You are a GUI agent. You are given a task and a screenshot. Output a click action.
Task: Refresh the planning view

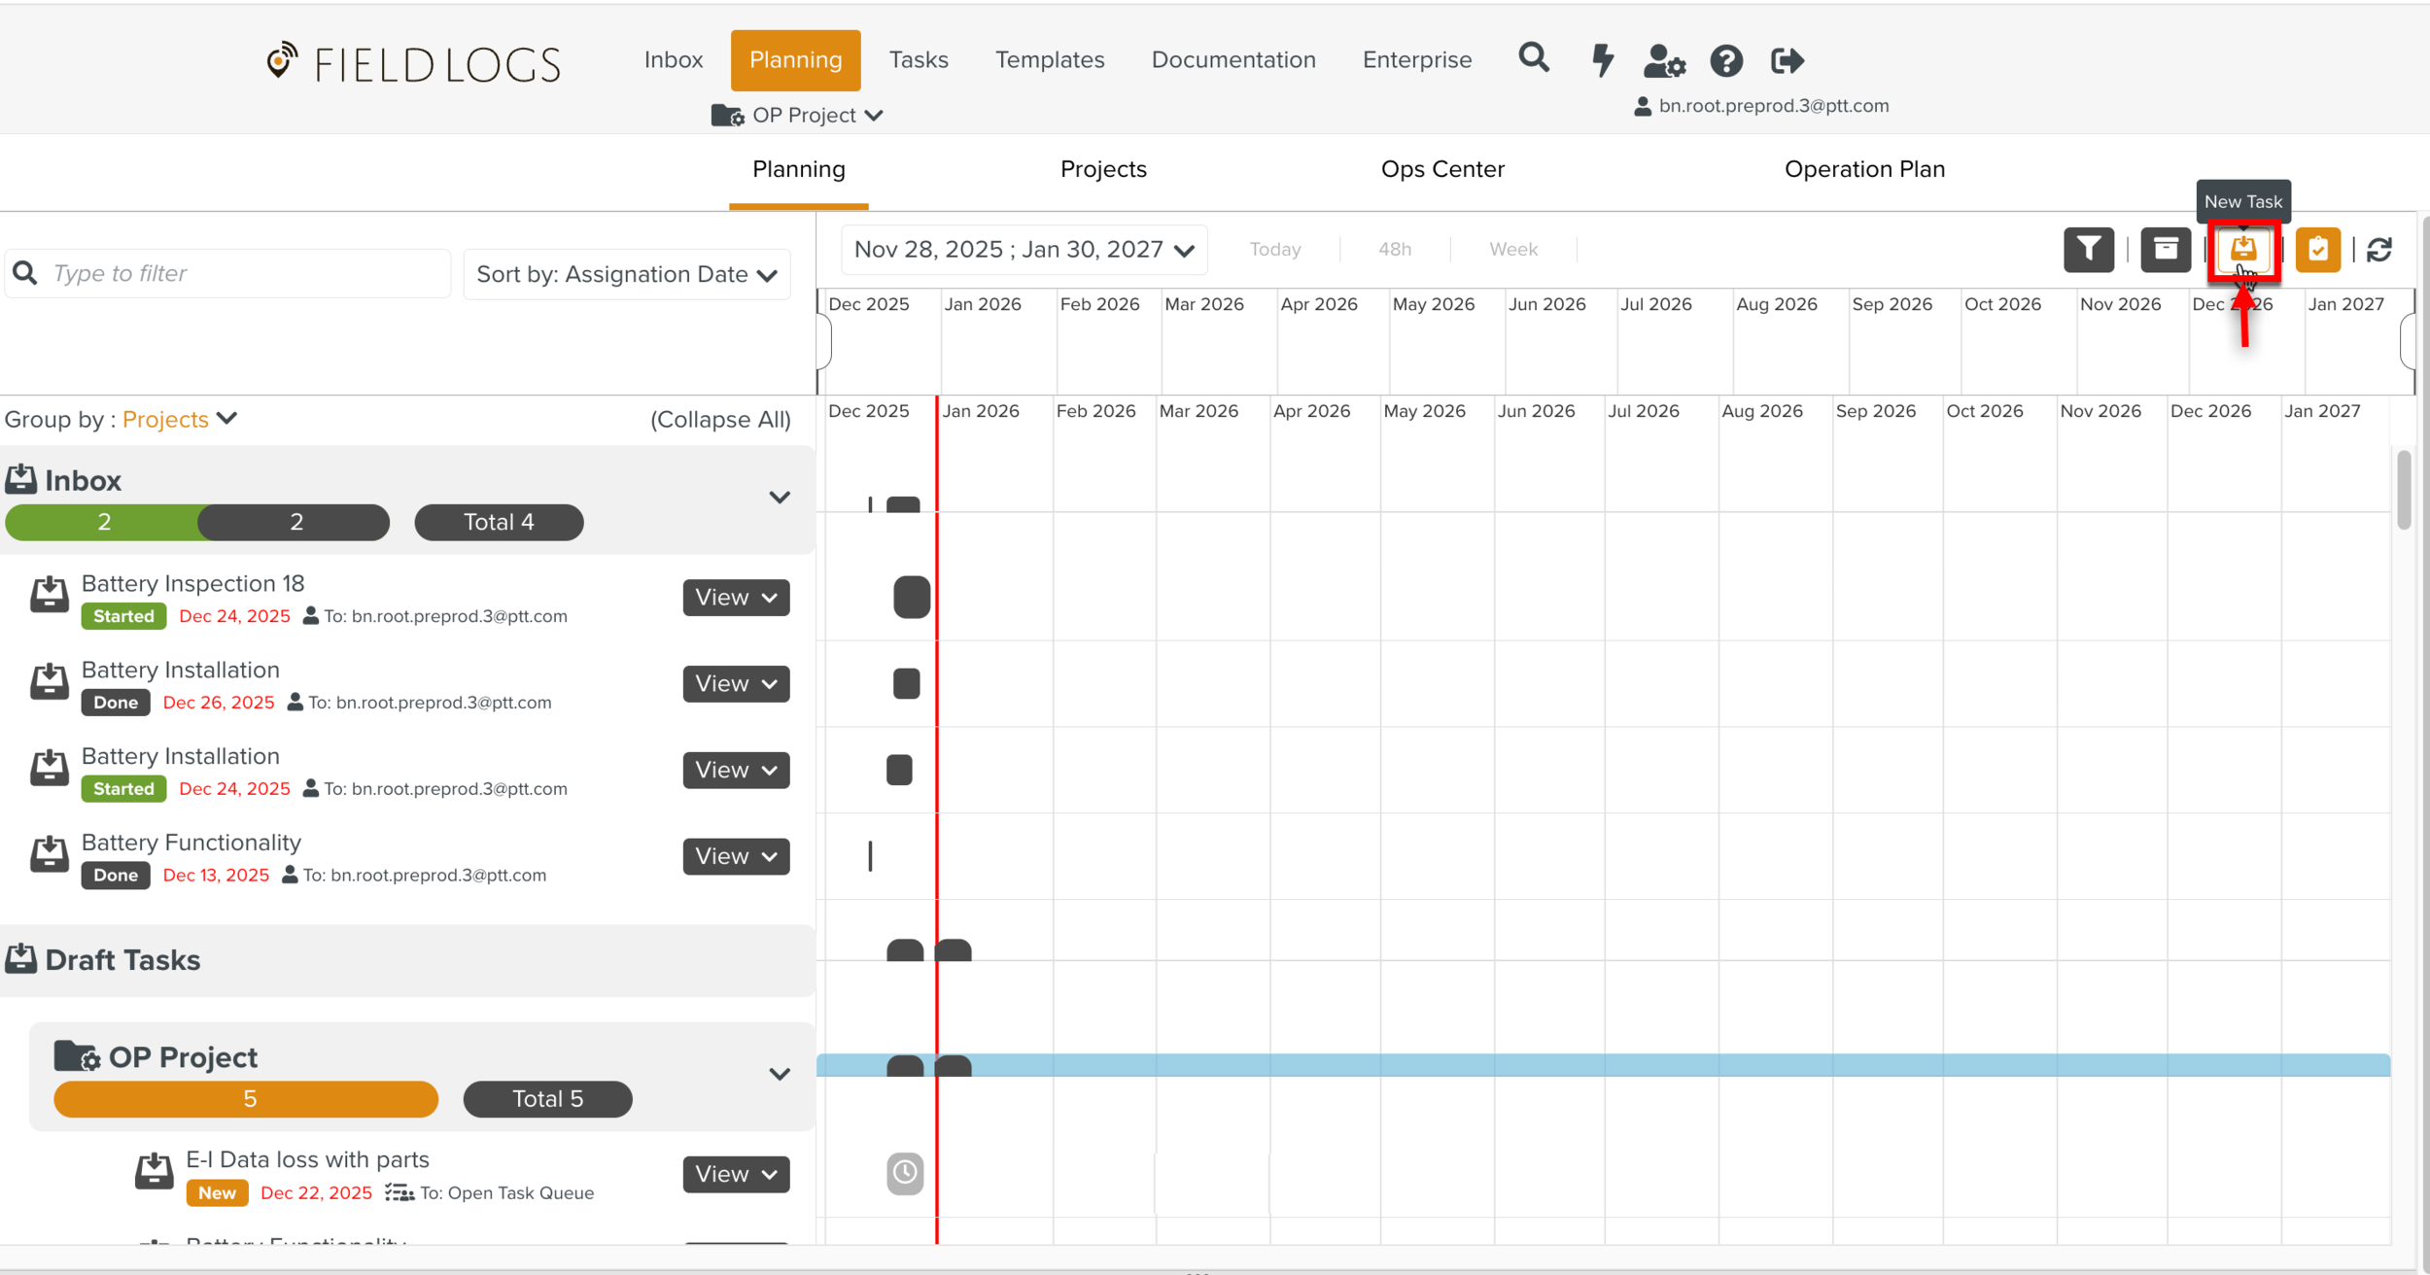pyautogui.click(x=2378, y=250)
